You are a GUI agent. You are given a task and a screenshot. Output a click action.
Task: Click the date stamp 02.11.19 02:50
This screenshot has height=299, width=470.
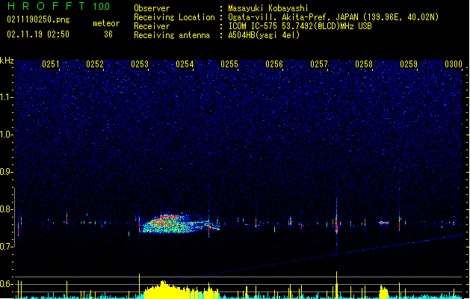(x=38, y=34)
